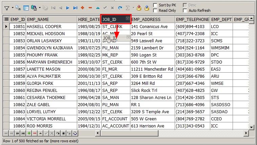Open the filter dropdown arrow
This screenshot has width=257, height=145.
click(x=13, y=7)
